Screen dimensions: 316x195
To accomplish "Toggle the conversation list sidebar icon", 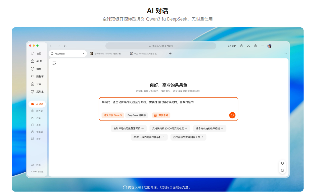I will click(54, 63).
